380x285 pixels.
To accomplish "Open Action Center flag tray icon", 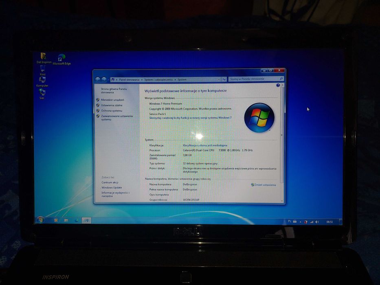I will [x=305, y=222].
